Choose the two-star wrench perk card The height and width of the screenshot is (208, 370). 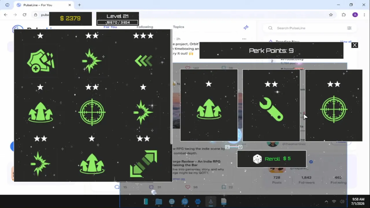[x=271, y=105]
